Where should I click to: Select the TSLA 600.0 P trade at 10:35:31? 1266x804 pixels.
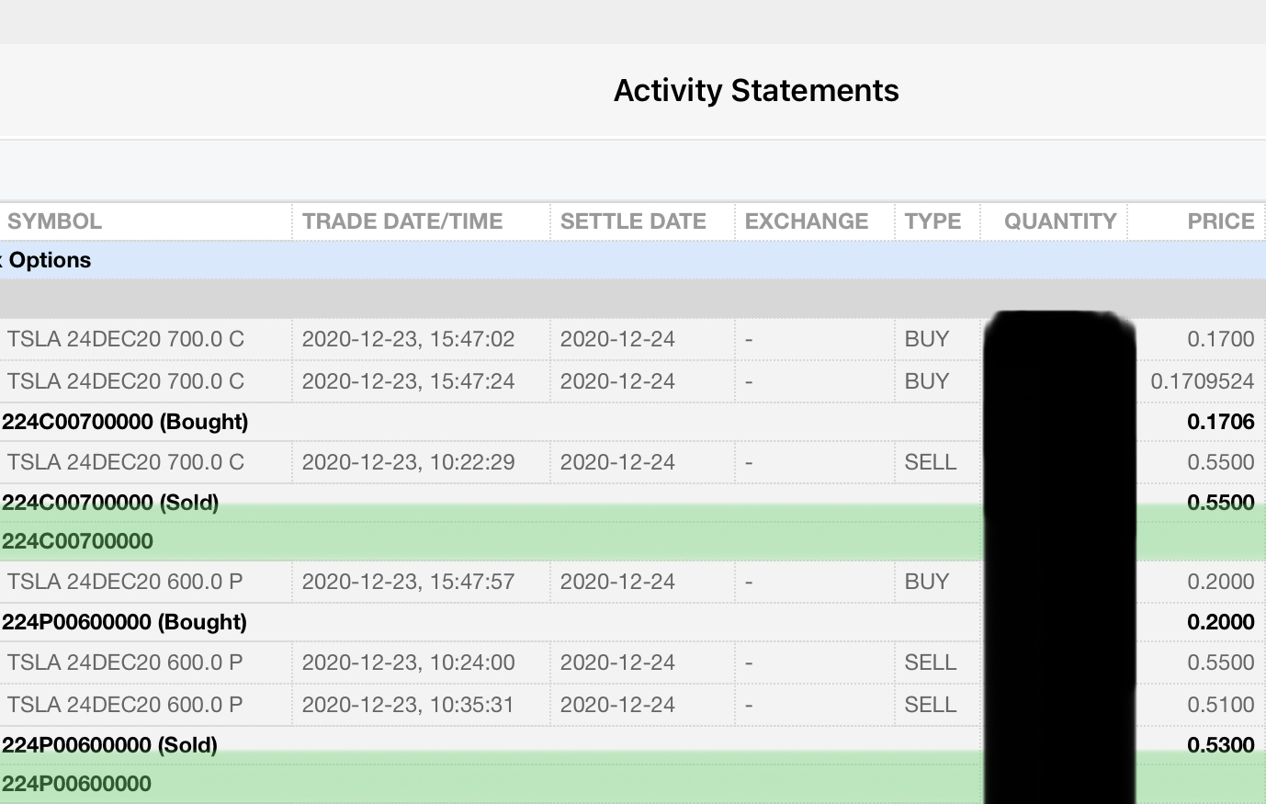coord(125,705)
